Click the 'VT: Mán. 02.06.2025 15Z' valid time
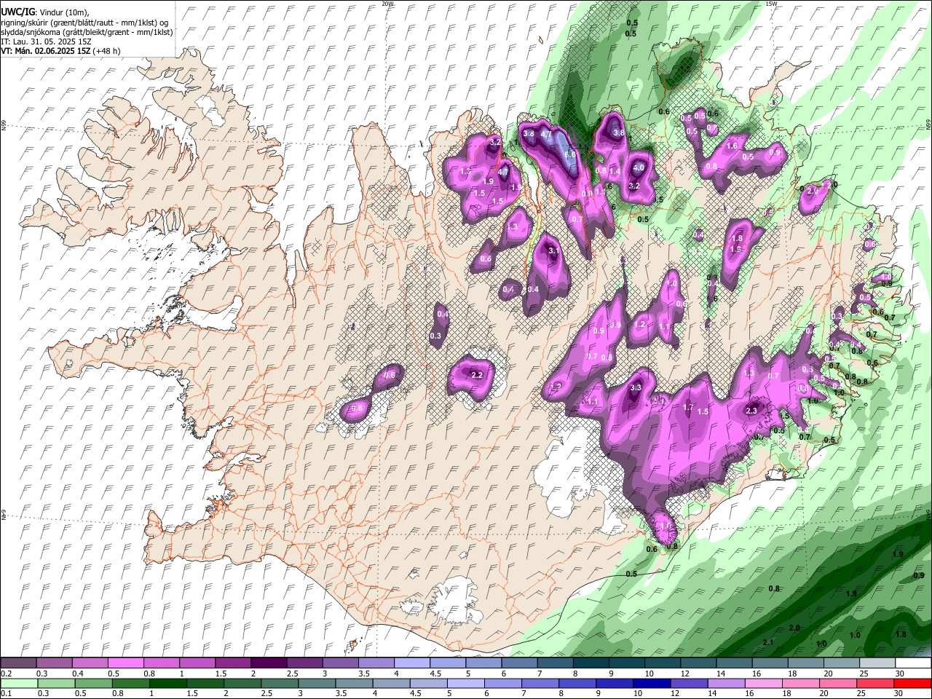The image size is (932, 699). pyautogui.click(x=45, y=51)
